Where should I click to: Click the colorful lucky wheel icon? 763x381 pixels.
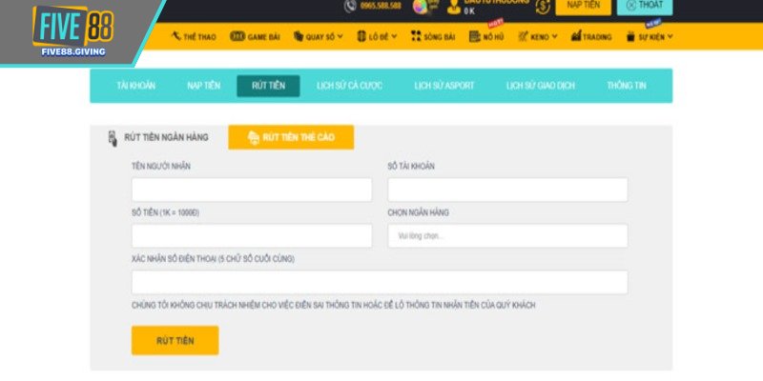[x=418, y=7]
